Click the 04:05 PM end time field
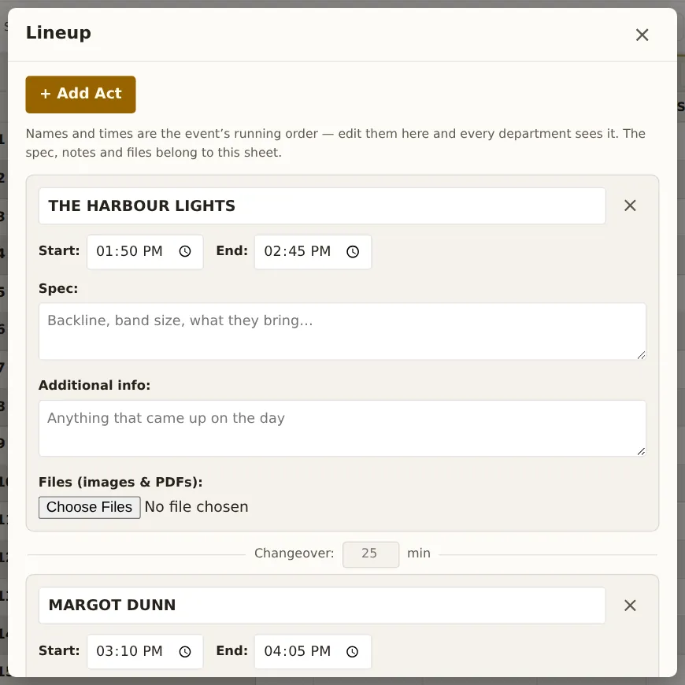This screenshot has height=685, width=685. coord(313,652)
